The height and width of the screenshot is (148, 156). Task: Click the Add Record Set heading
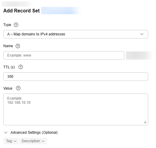coord(21,11)
